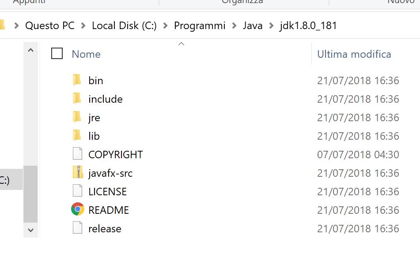Viewport: 420px width, 253px height.
Task: Click the navigation pane scroll-down arrow
Action: 30,230
